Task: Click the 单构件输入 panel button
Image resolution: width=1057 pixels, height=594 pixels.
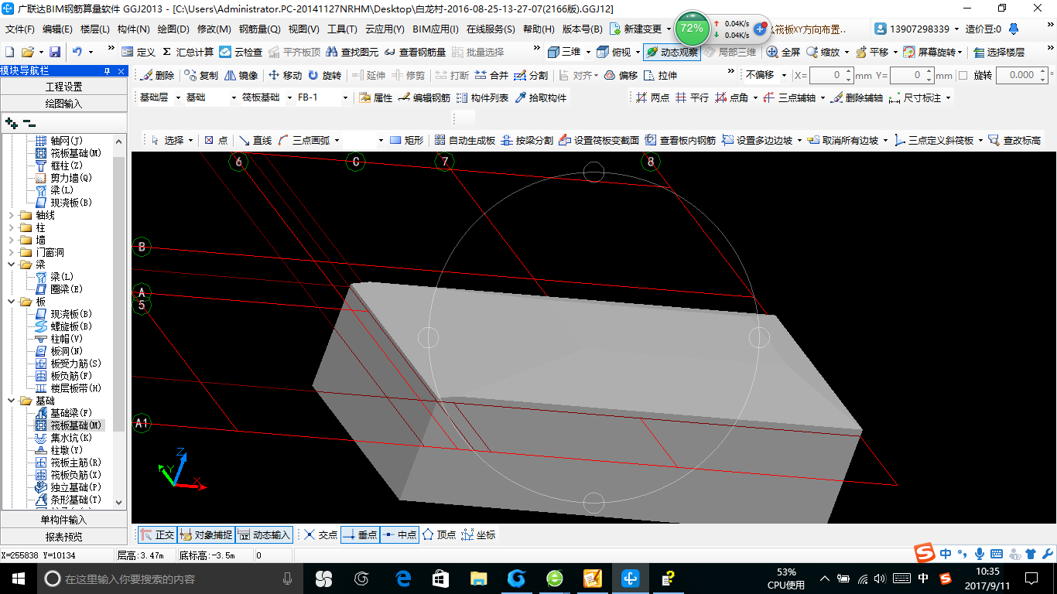Action: pyautogui.click(x=63, y=520)
